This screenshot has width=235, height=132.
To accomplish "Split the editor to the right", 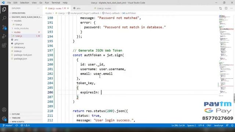I will pos(226,8).
